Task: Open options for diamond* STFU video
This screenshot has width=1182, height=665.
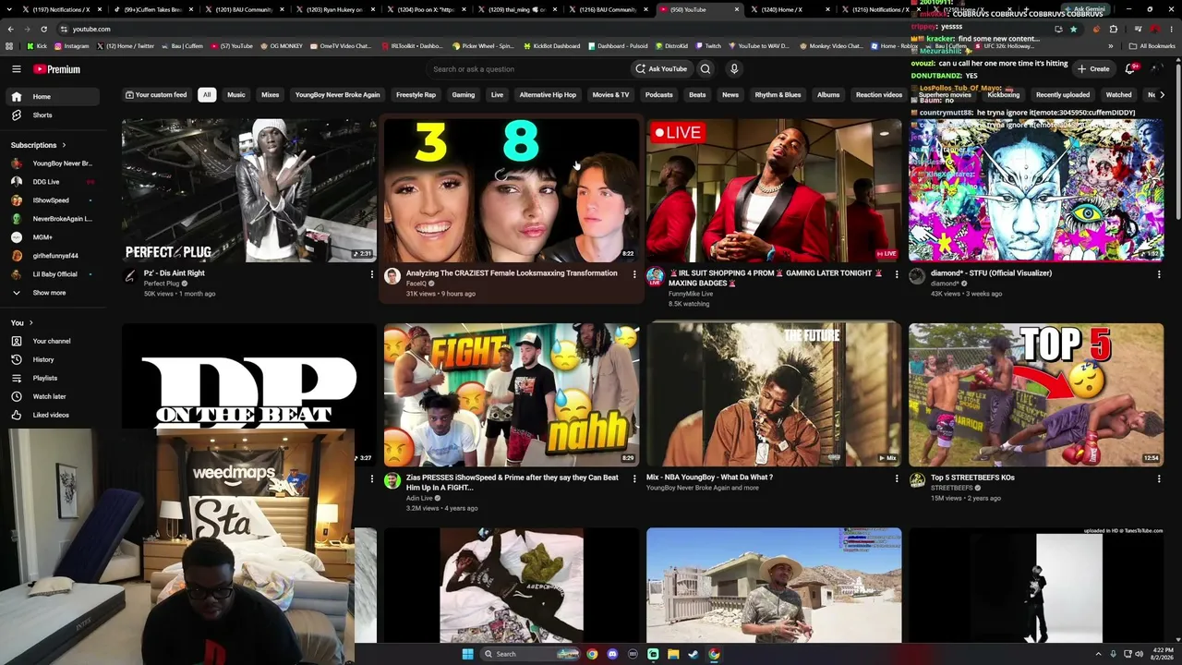Action: coord(1159,273)
